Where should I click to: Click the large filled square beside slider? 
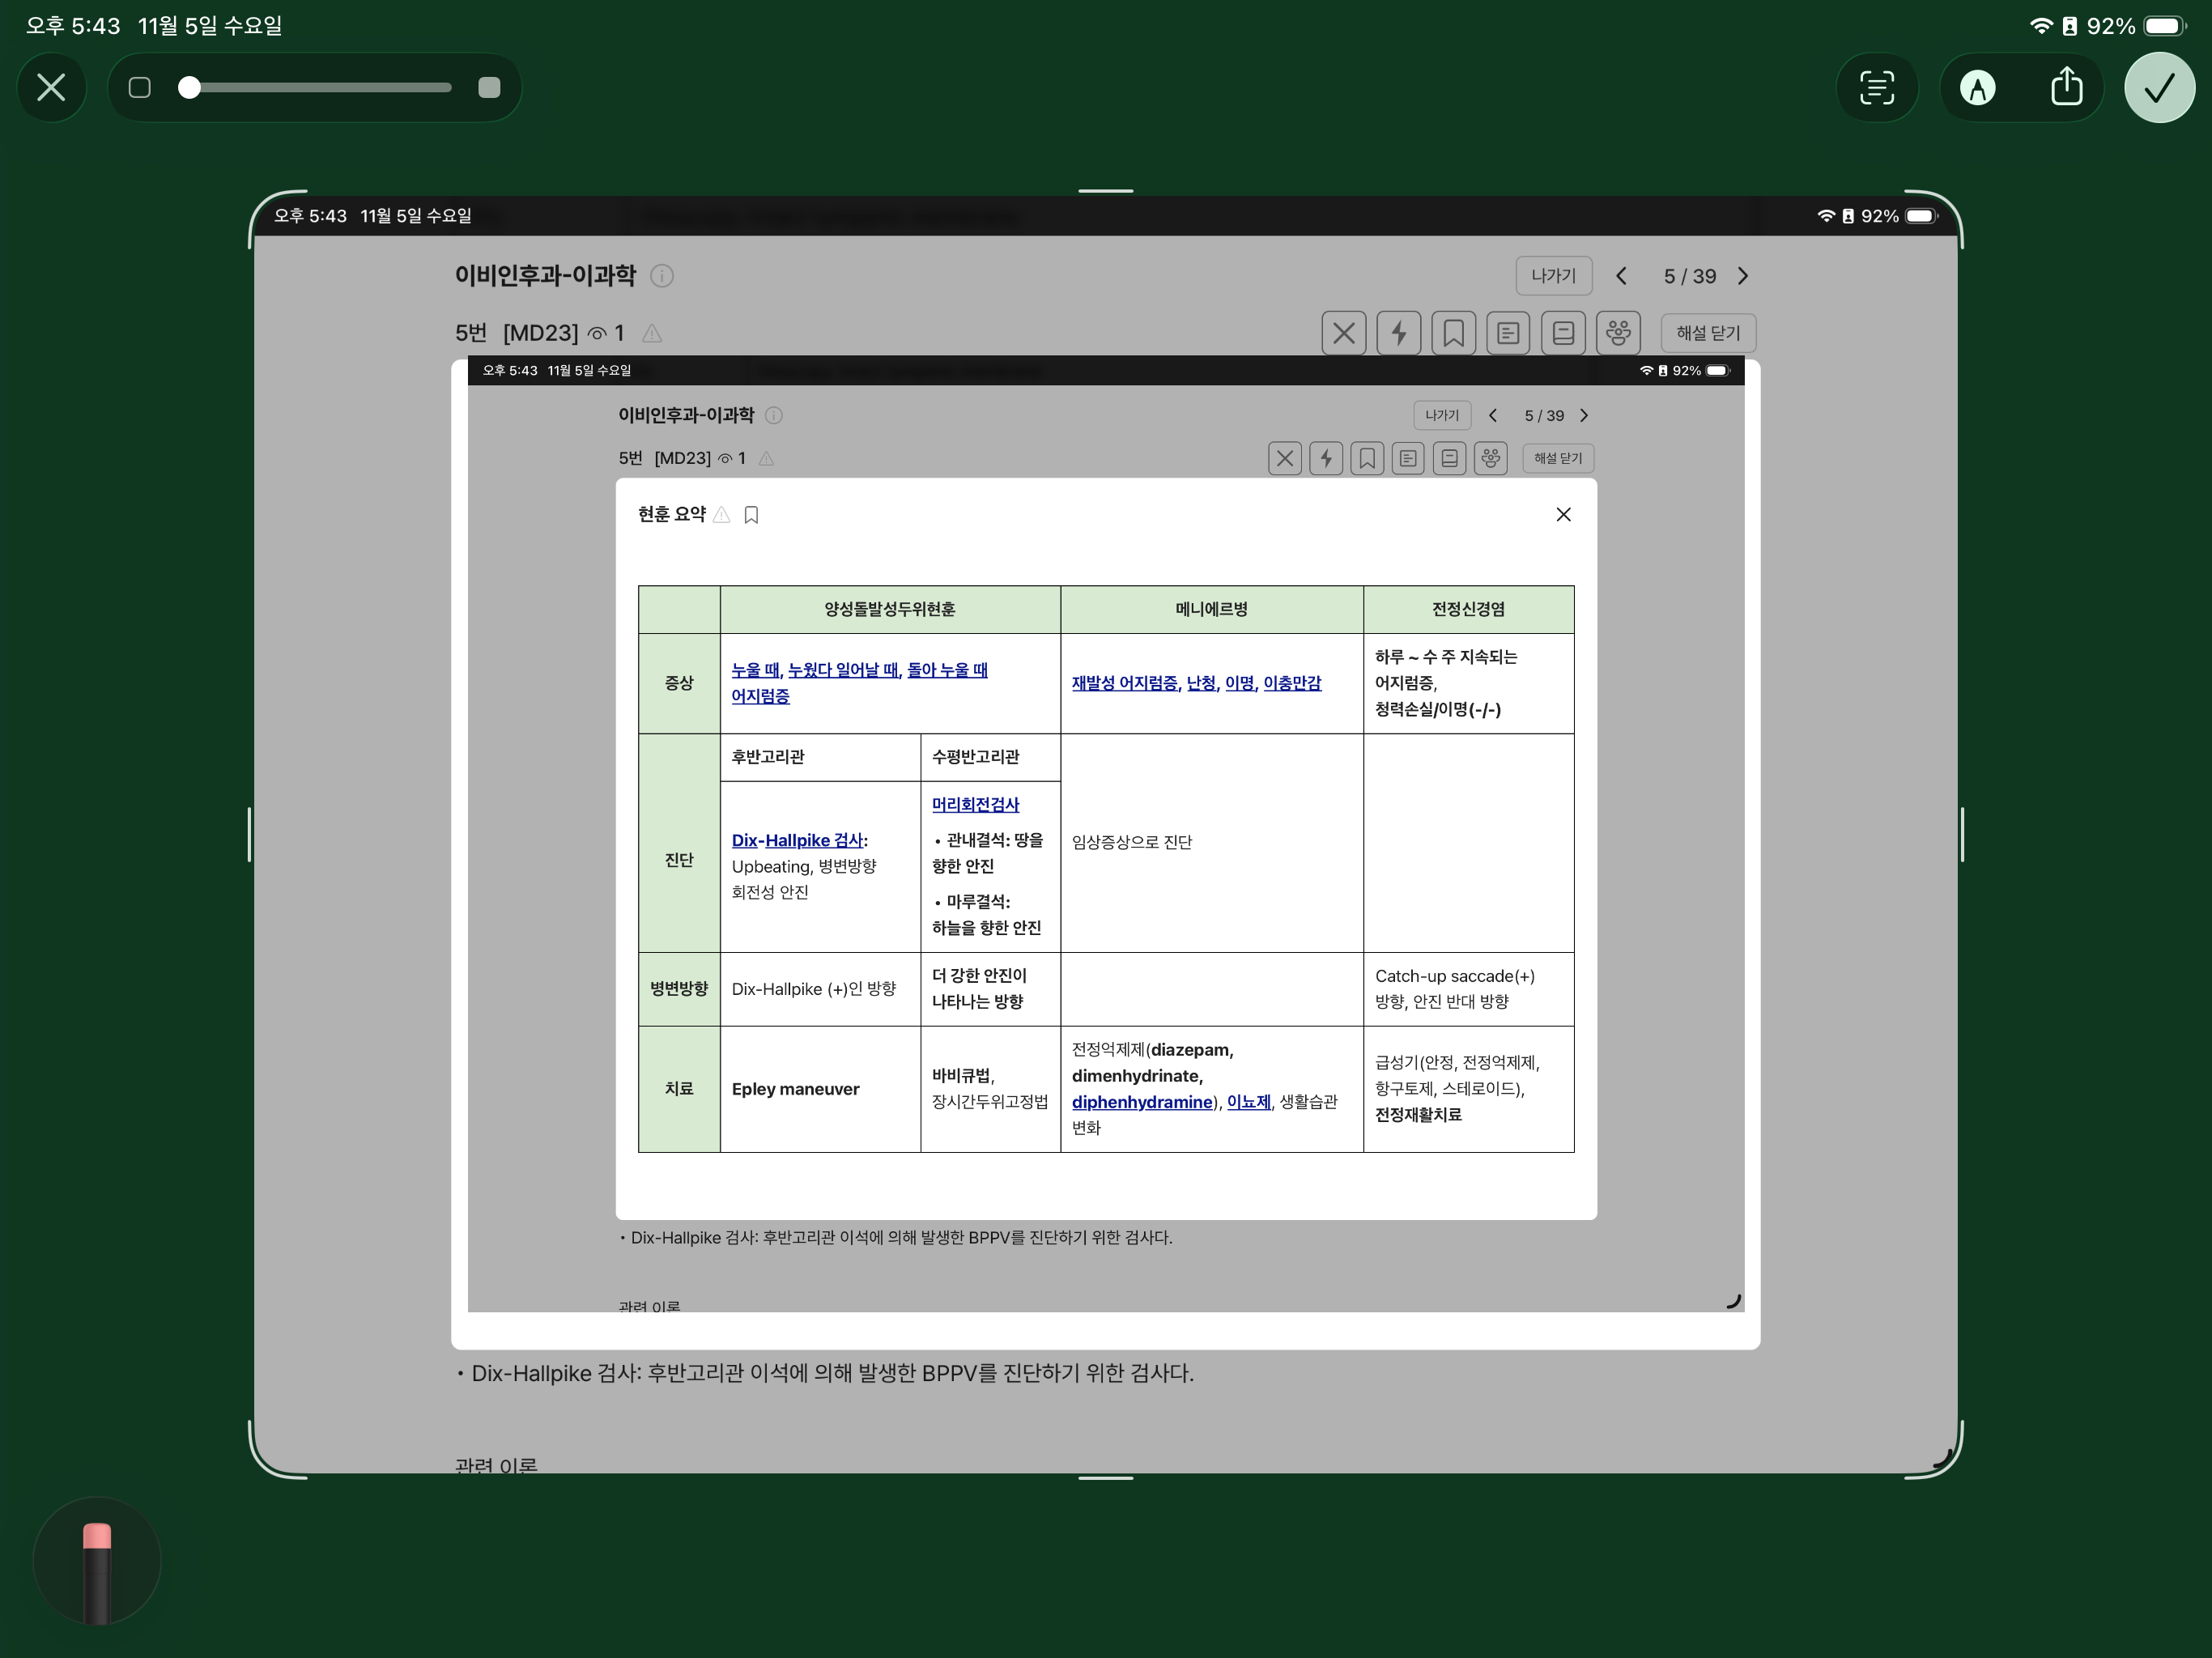pyautogui.click(x=489, y=88)
